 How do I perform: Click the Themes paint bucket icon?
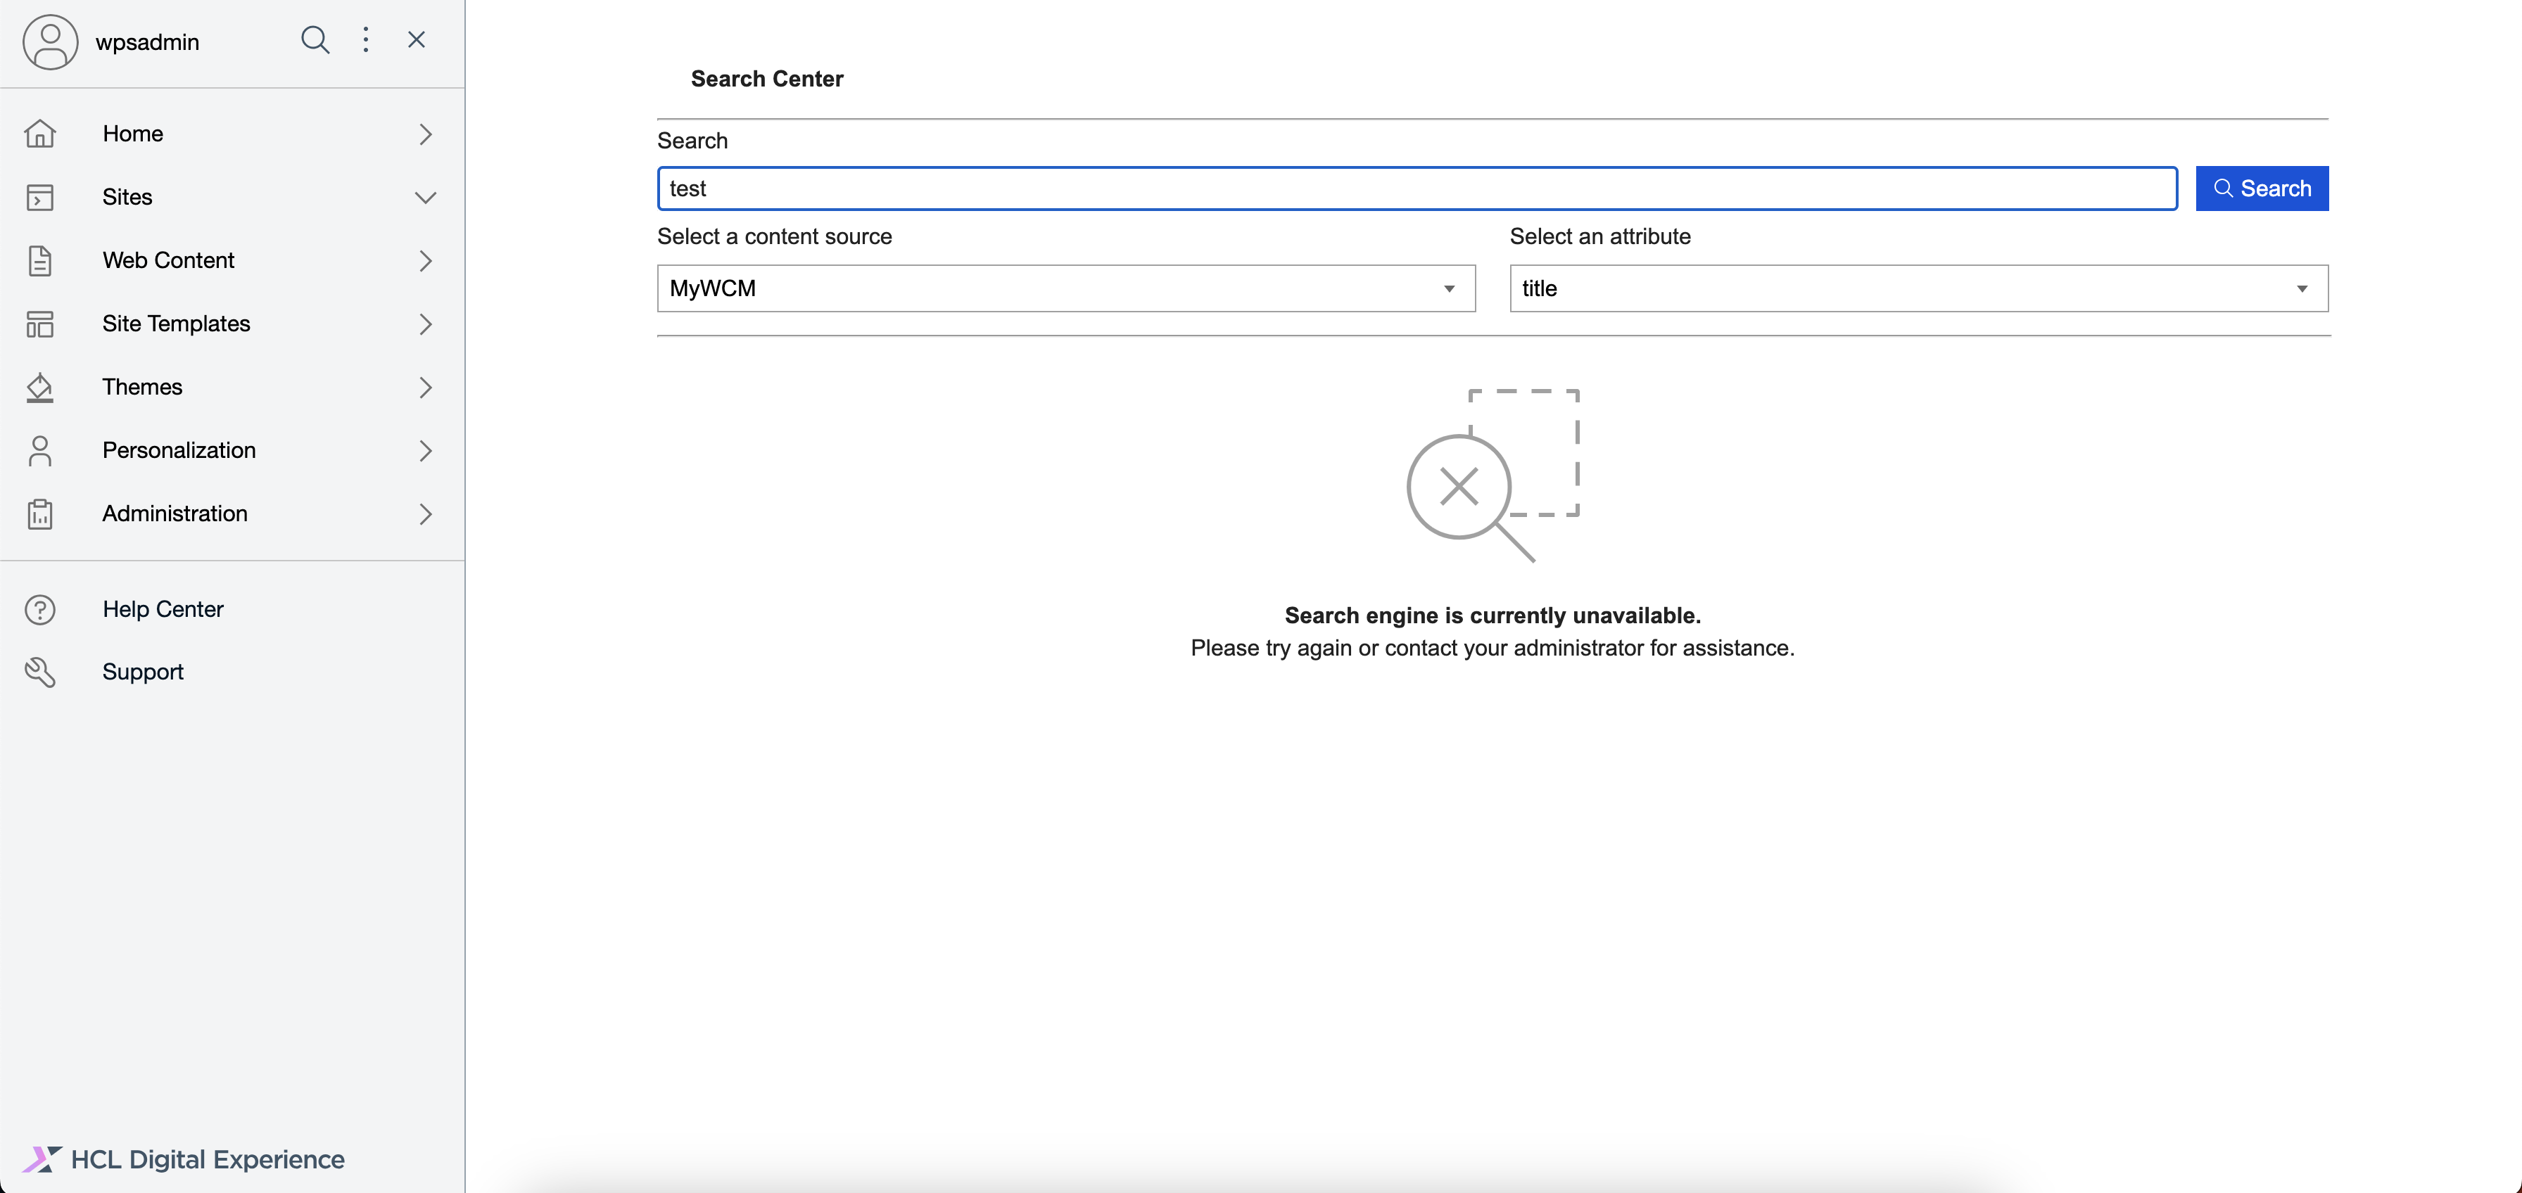point(40,388)
